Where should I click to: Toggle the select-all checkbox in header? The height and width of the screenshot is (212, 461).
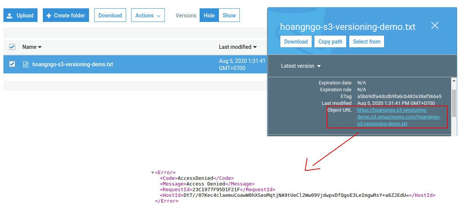tap(12, 47)
